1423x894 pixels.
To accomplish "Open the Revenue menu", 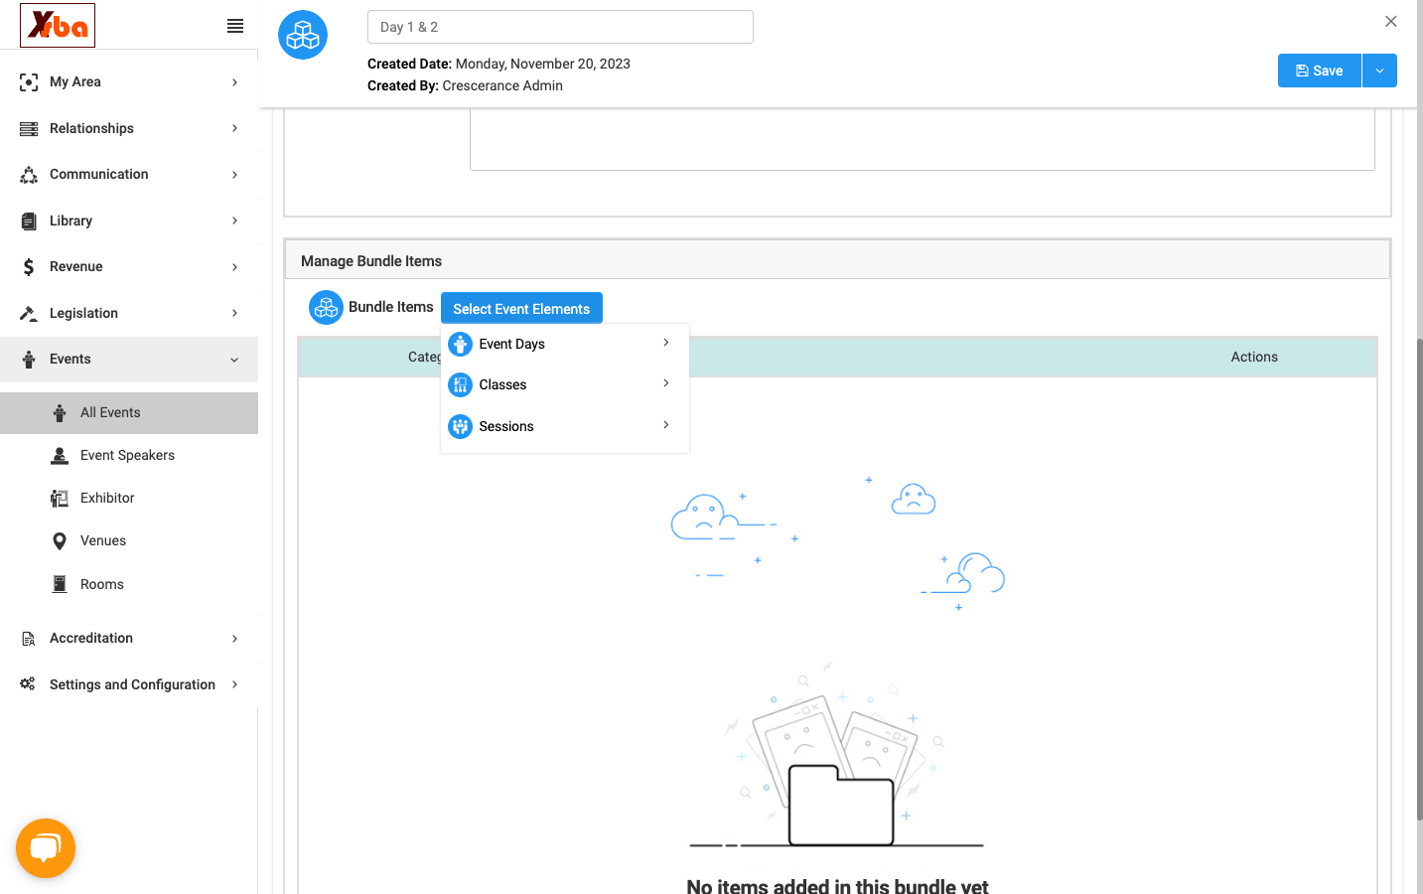I will 129,267.
